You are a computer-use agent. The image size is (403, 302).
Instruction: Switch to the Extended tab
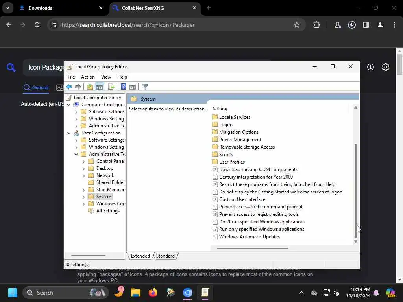pos(140,256)
